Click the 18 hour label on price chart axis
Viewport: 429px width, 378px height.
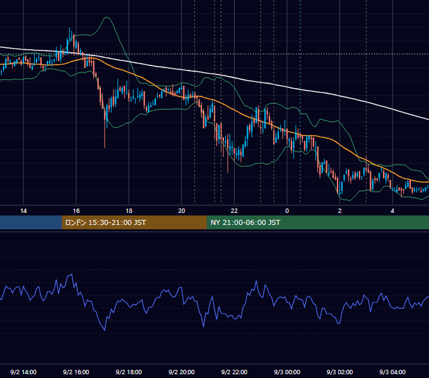[129, 210]
